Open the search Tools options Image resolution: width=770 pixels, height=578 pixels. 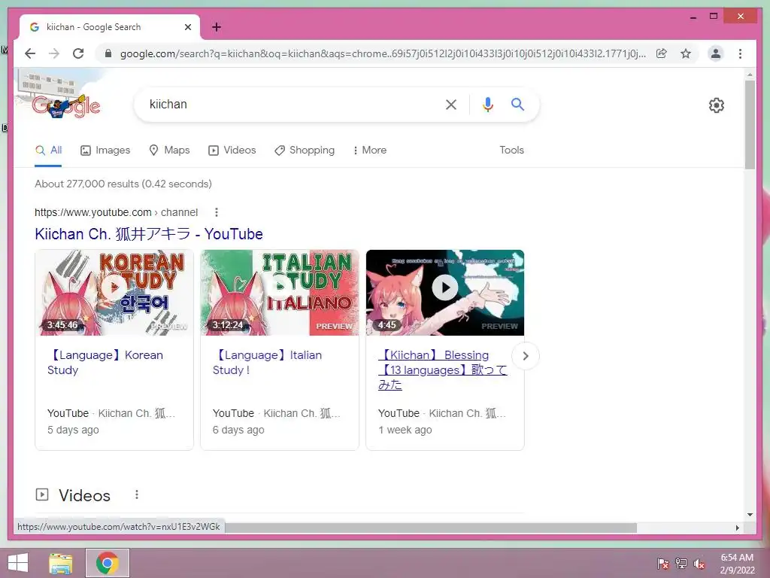click(x=511, y=150)
